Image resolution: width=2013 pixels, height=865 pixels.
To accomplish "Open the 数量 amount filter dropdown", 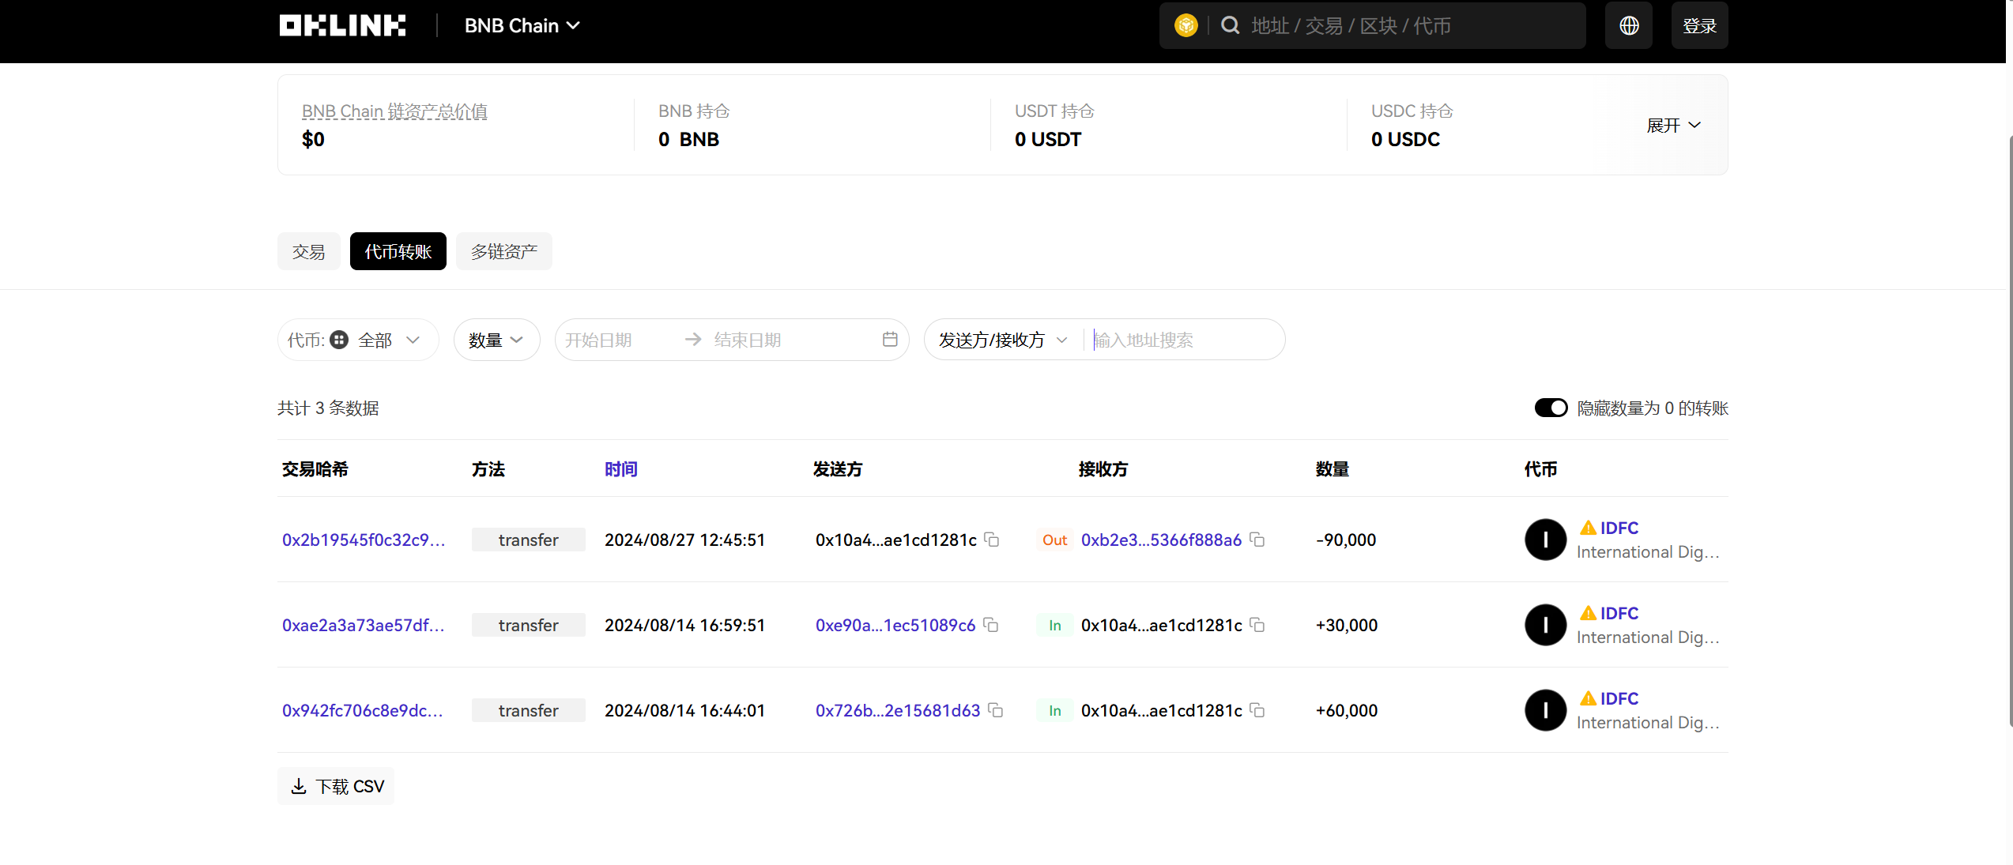I will pos(496,340).
